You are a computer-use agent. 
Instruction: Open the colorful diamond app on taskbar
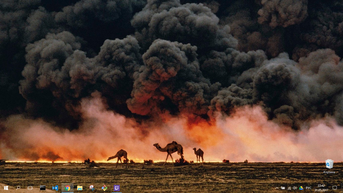[x=104, y=188]
